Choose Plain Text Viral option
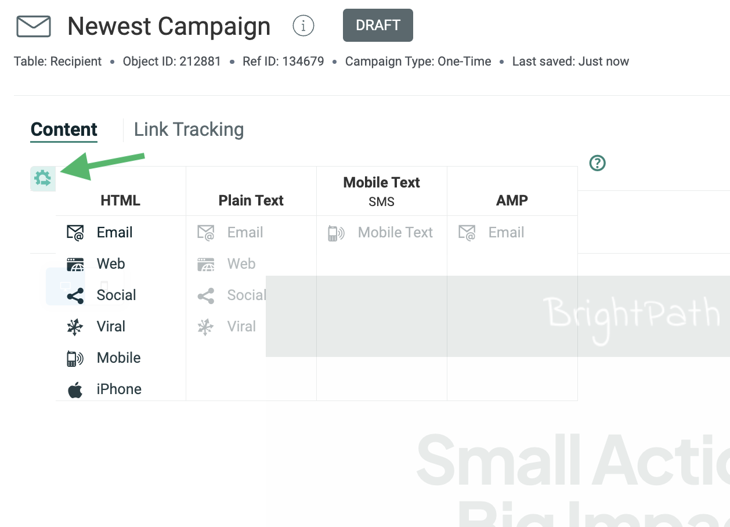The height and width of the screenshot is (527, 730). (x=241, y=327)
